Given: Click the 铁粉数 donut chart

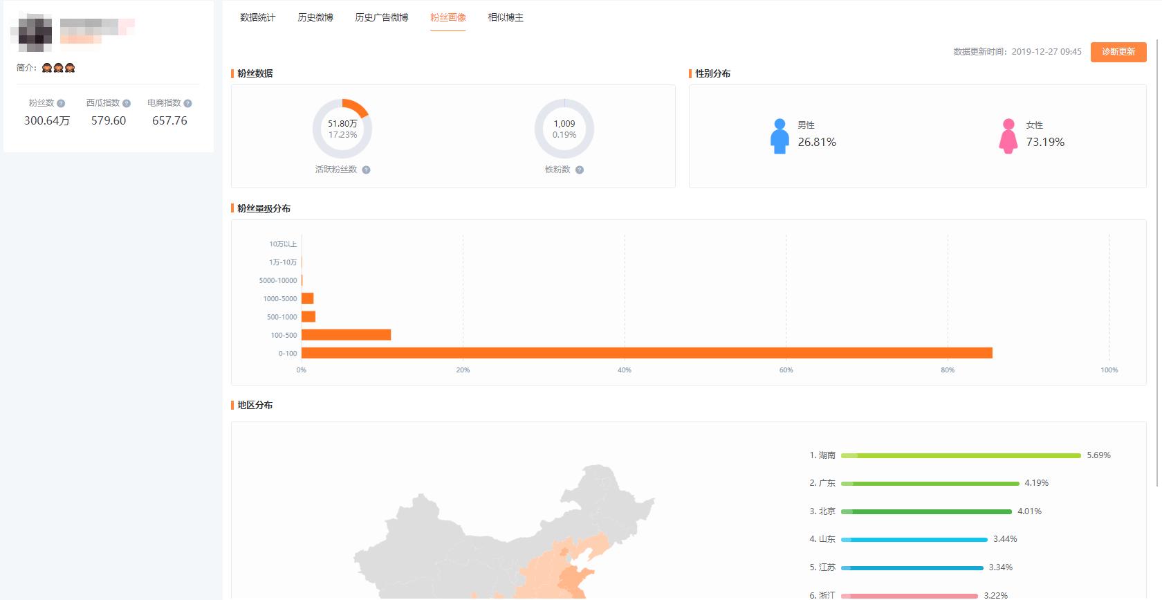Looking at the screenshot, I should [564, 129].
